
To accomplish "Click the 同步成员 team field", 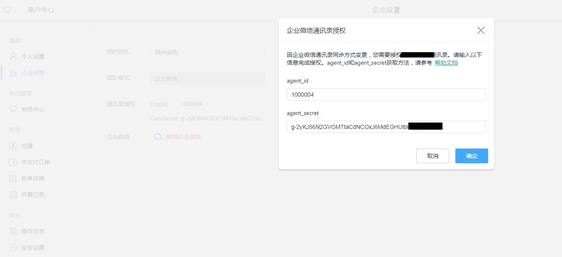I will [207, 52].
